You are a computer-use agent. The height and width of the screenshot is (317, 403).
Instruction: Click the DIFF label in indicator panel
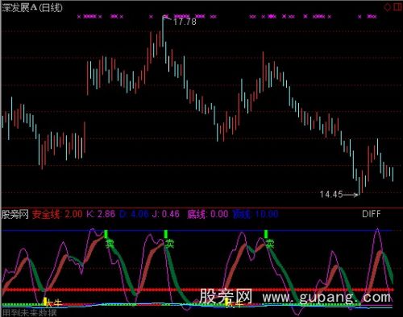click(372, 214)
